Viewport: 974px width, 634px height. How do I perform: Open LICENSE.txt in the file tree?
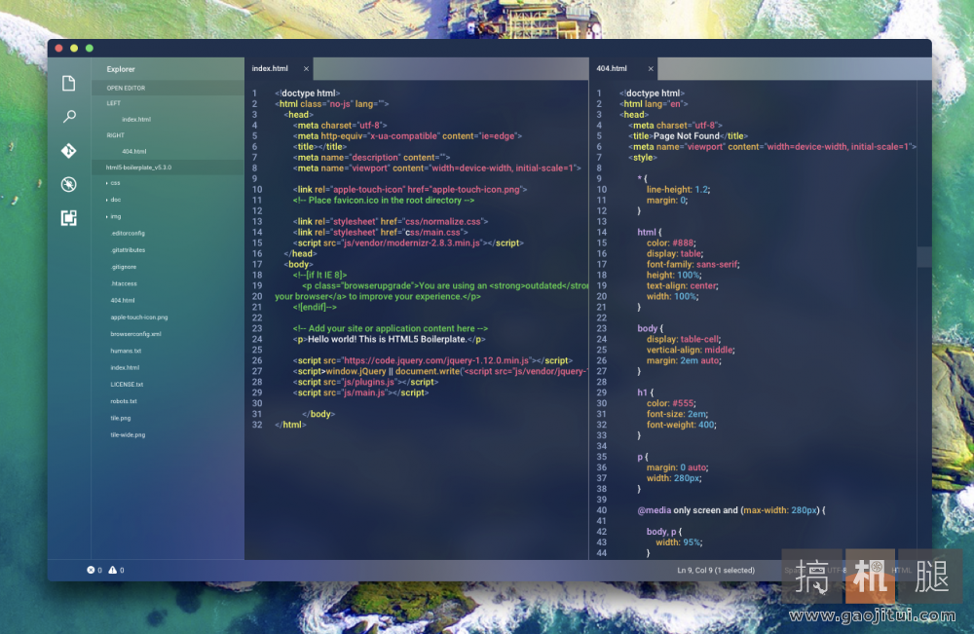pyautogui.click(x=127, y=385)
